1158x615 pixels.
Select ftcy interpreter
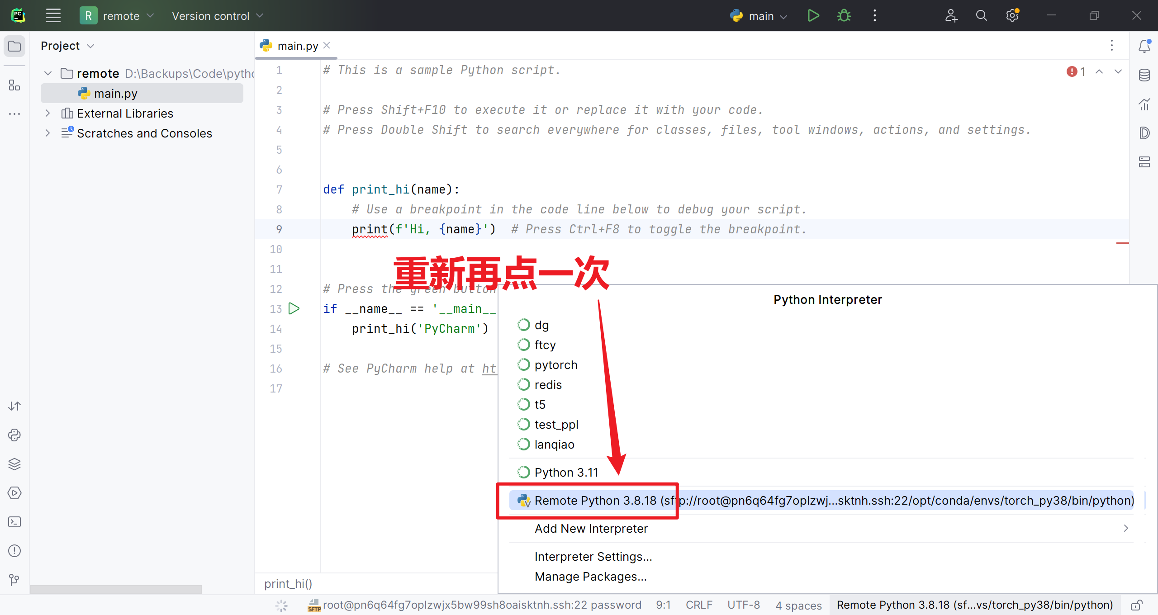821,345
